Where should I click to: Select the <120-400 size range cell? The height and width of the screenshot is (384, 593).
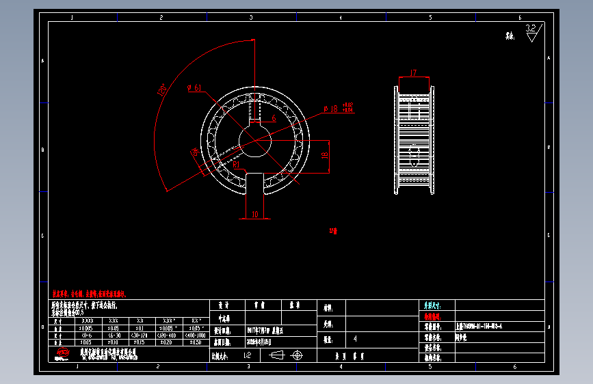pyautogui.click(x=169, y=335)
